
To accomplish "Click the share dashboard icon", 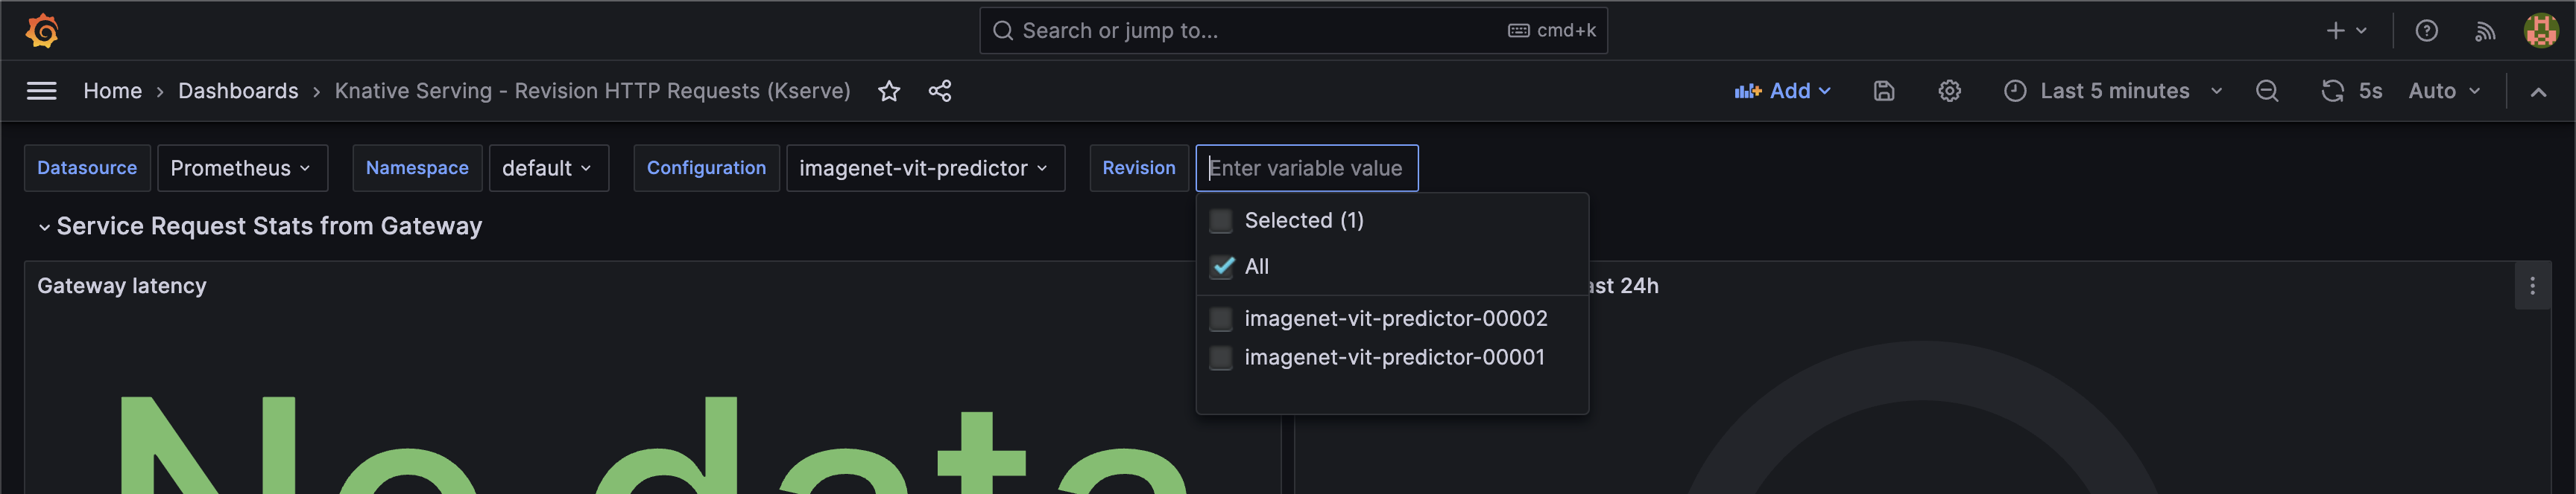I will coord(939,92).
